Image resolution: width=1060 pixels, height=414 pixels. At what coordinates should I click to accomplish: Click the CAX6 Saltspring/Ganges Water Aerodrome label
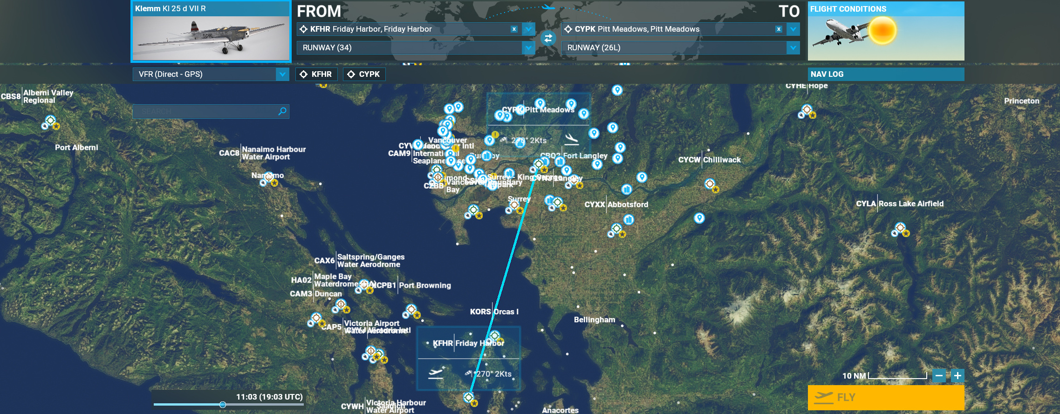(x=359, y=261)
